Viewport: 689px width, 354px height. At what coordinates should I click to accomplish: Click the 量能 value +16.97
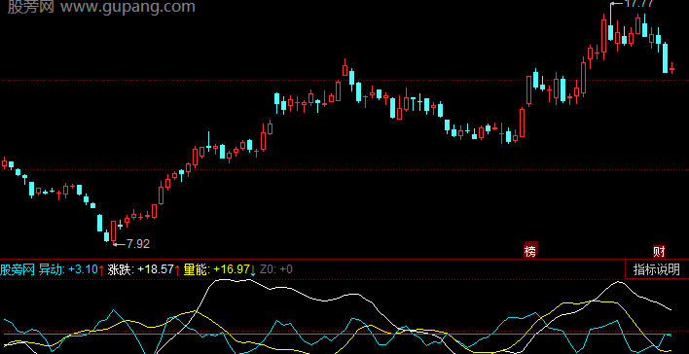(x=232, y=269)
